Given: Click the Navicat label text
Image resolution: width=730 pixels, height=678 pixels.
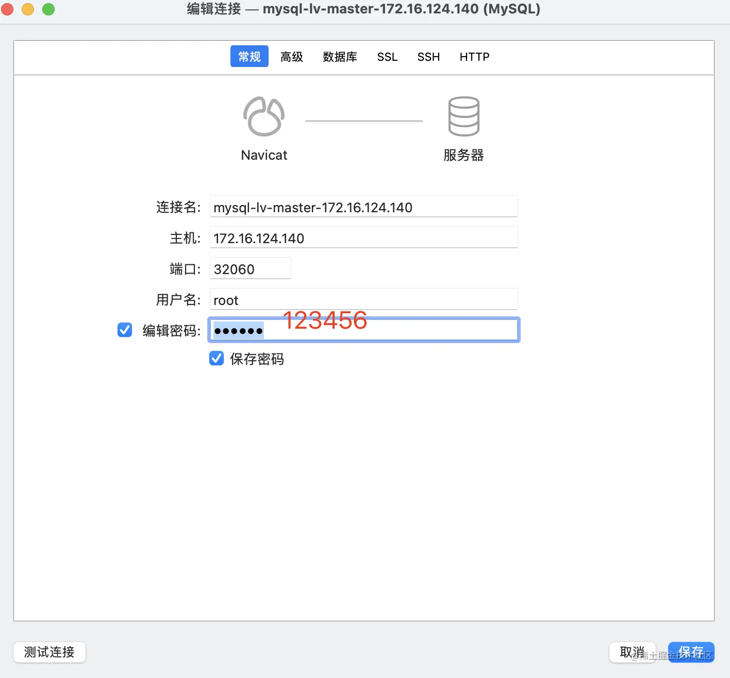Looking at the screenshot, I should (264, 155).
